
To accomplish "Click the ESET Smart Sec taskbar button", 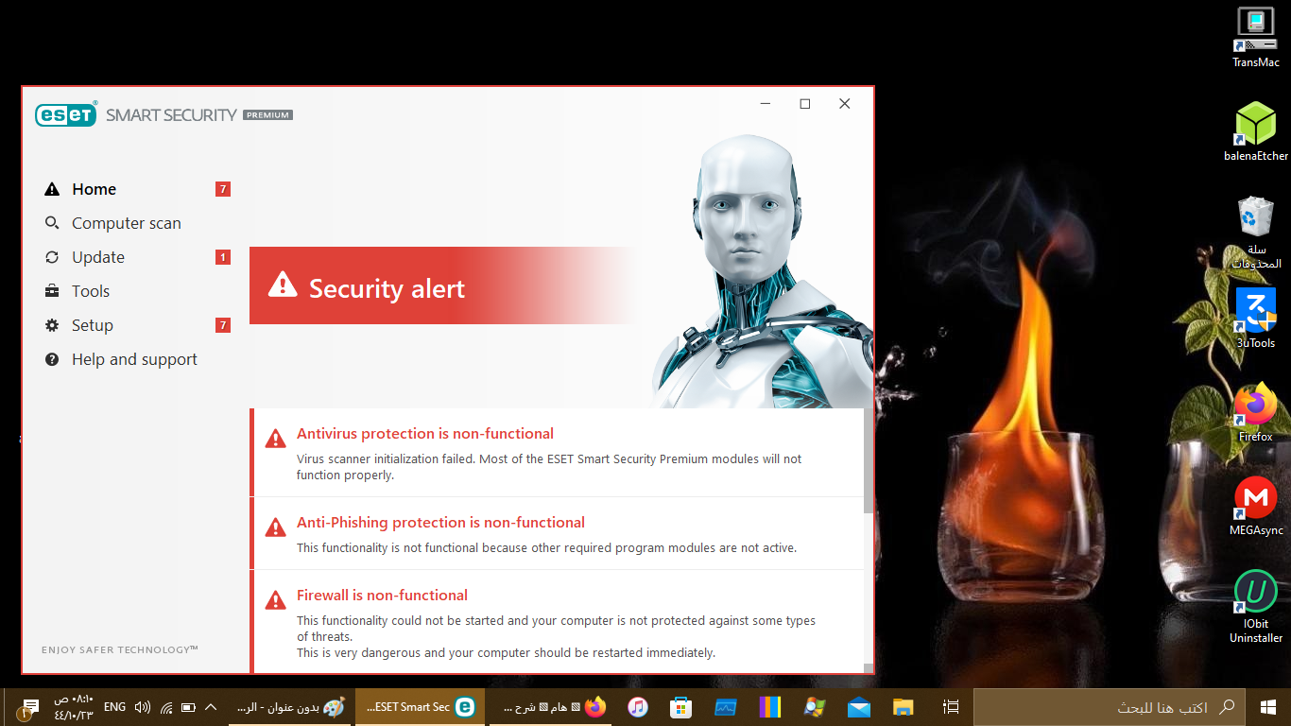I will (421, 707).
